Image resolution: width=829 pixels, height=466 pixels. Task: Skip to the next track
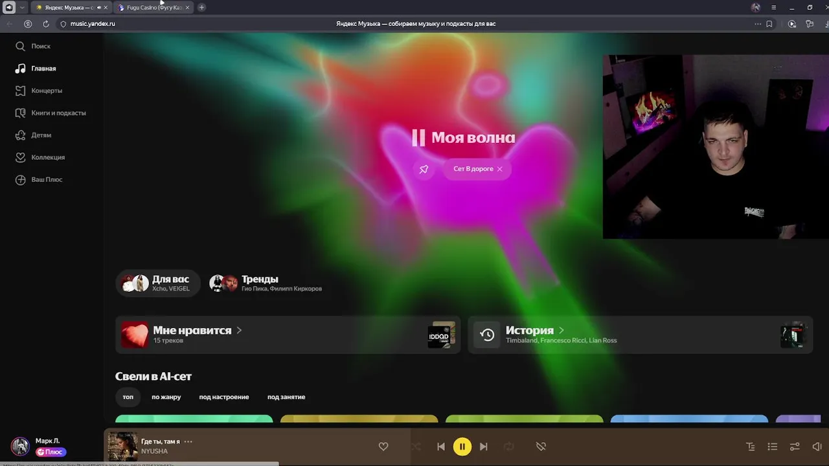coord(484,447)
